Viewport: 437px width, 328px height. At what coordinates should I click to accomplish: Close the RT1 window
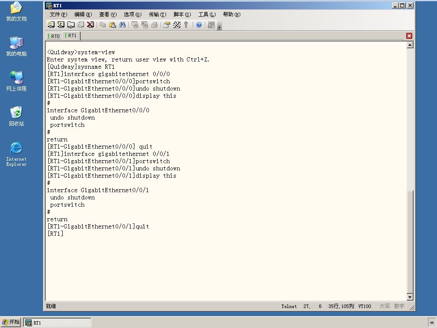[x=410, y=6]
